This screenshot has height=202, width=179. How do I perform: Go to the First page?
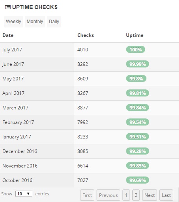tap(87, 195)
